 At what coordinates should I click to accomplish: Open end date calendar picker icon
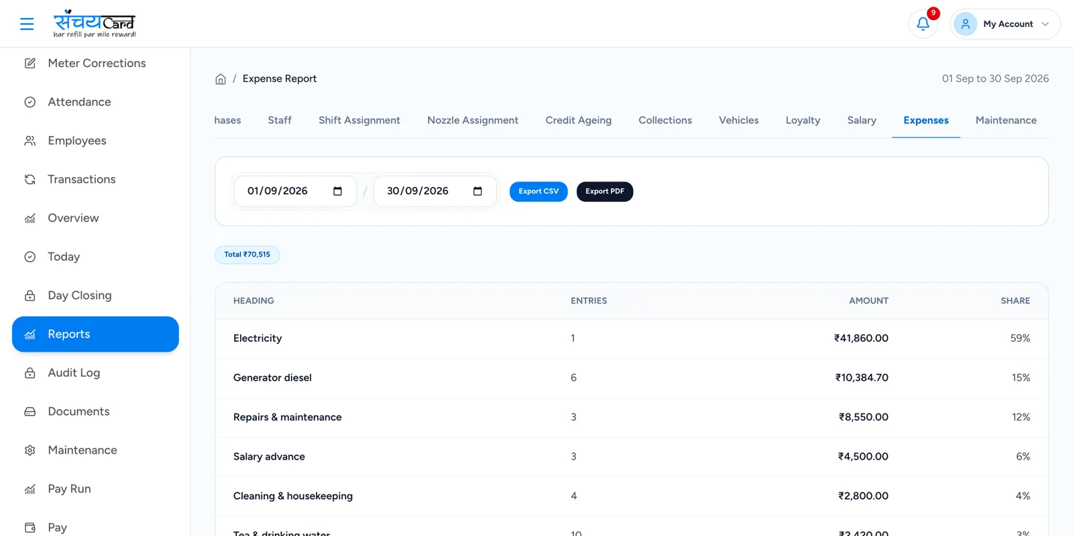[477, 191]
